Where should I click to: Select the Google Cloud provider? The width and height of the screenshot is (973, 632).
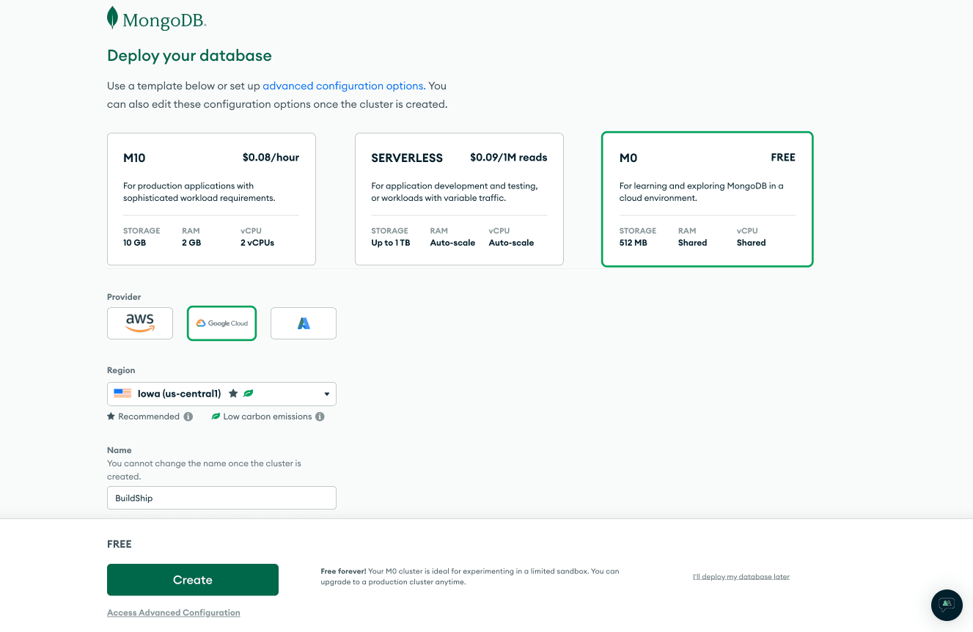(x=221, y=323)
